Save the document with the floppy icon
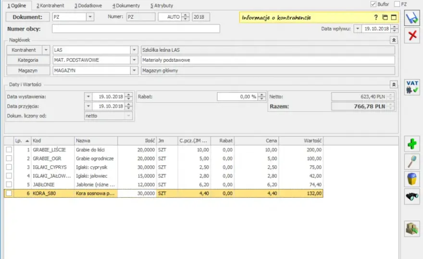 coord(412,18)
